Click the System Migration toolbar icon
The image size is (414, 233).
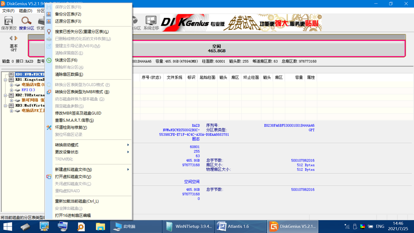[151, 21]
